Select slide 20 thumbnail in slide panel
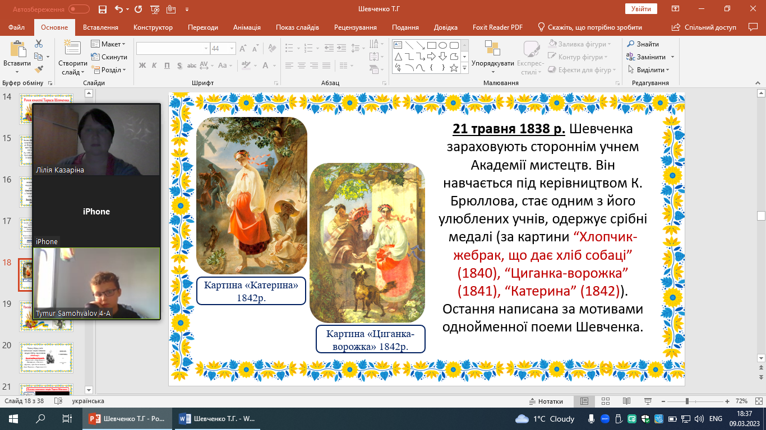Viewport: 766px width, 430px height. pyautogui.click(x=47, y=359)
